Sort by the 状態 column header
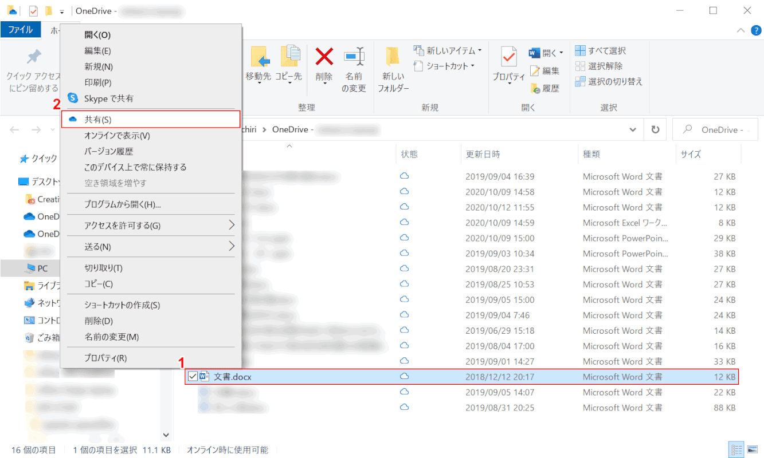 [409, 154]
